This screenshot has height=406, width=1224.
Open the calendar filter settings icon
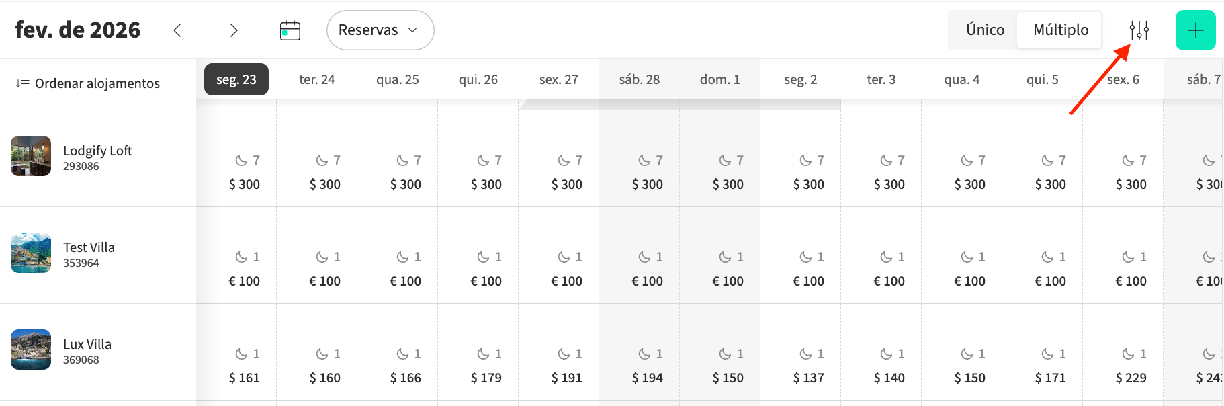click(1139, 30)
